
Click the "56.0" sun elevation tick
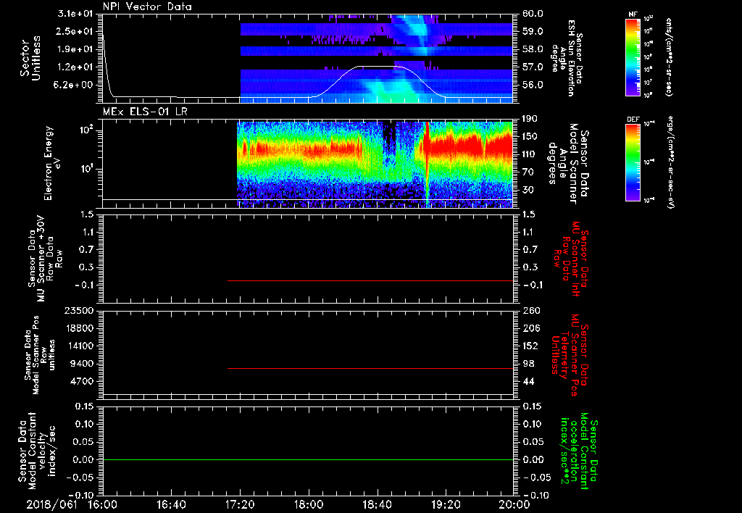pyautogui.click(x=533, y=85)
